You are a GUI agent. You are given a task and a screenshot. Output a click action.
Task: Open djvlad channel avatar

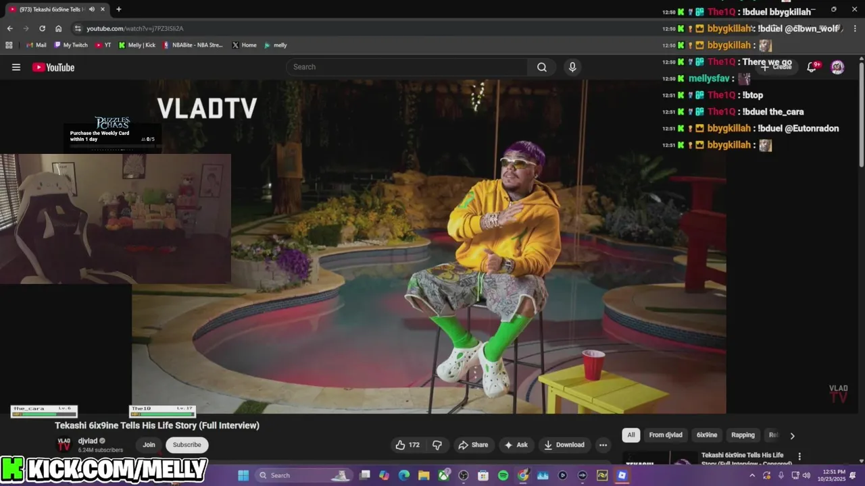pos(64,444)
